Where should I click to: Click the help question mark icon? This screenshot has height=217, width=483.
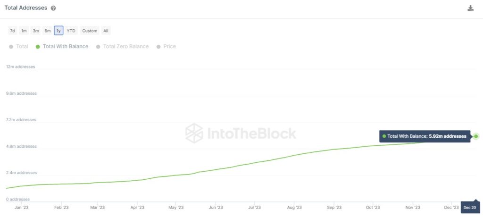(x=53, y=8)
